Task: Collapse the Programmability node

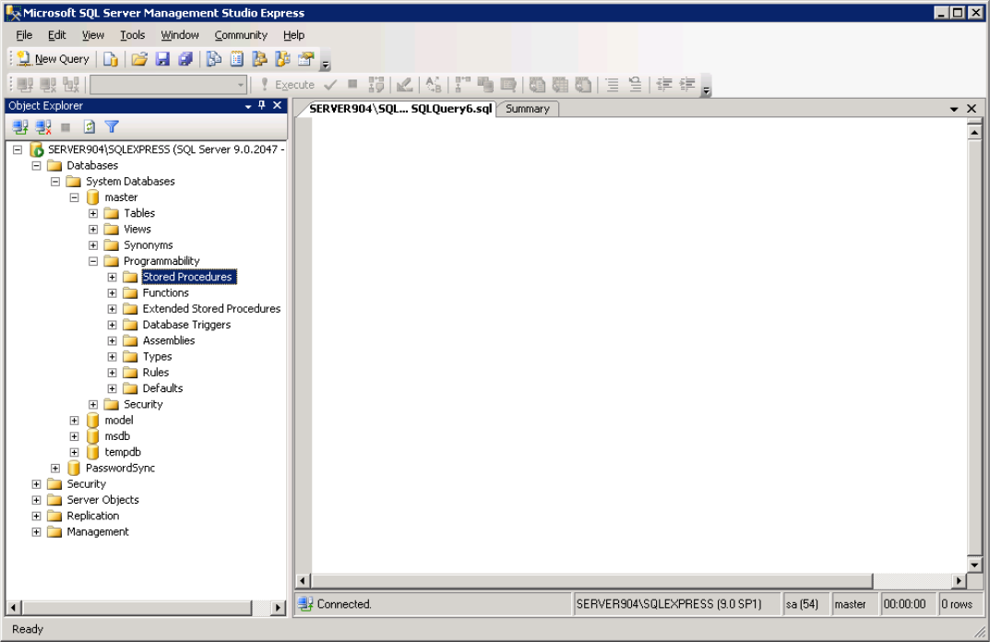Action: [93, 261]
